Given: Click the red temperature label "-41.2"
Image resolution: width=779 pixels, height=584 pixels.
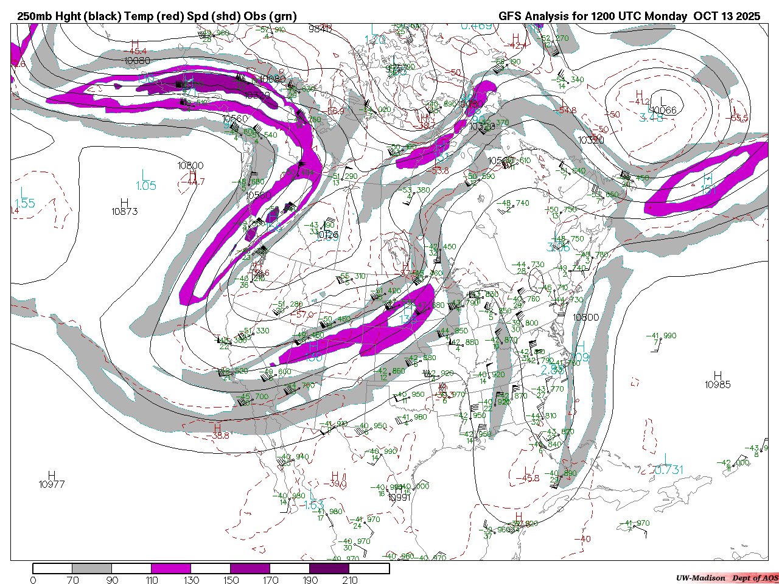Looking at the screenshot, I should 638,102.
